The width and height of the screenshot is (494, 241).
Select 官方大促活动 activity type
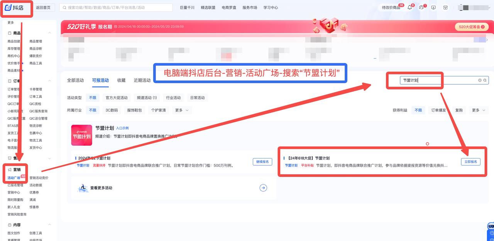click(x=117, y=98)
